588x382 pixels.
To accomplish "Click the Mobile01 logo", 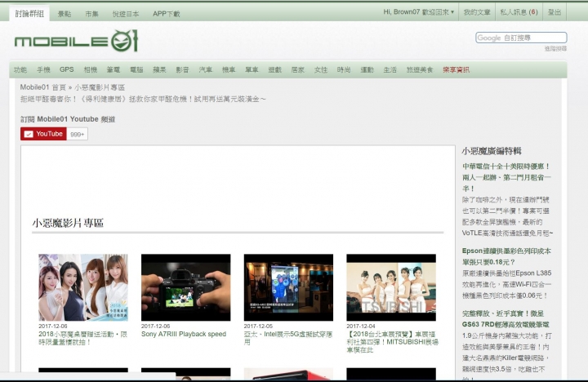I will click(x=76, y=41).
